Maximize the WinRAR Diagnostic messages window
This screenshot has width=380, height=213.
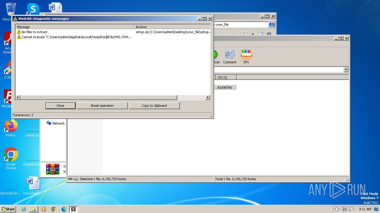[204, 19]
